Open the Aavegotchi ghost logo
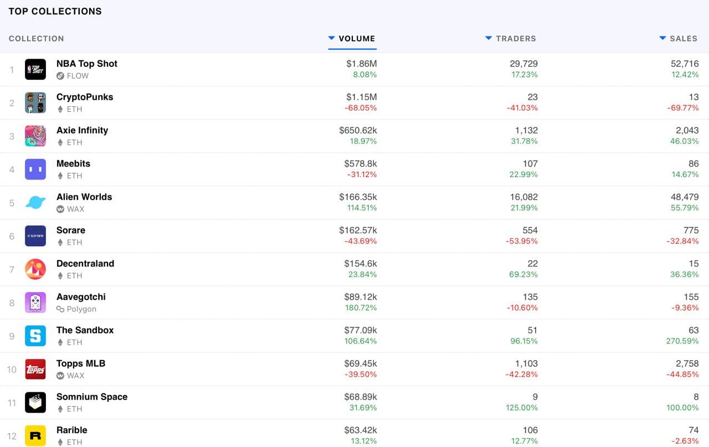 click(35, 303)
